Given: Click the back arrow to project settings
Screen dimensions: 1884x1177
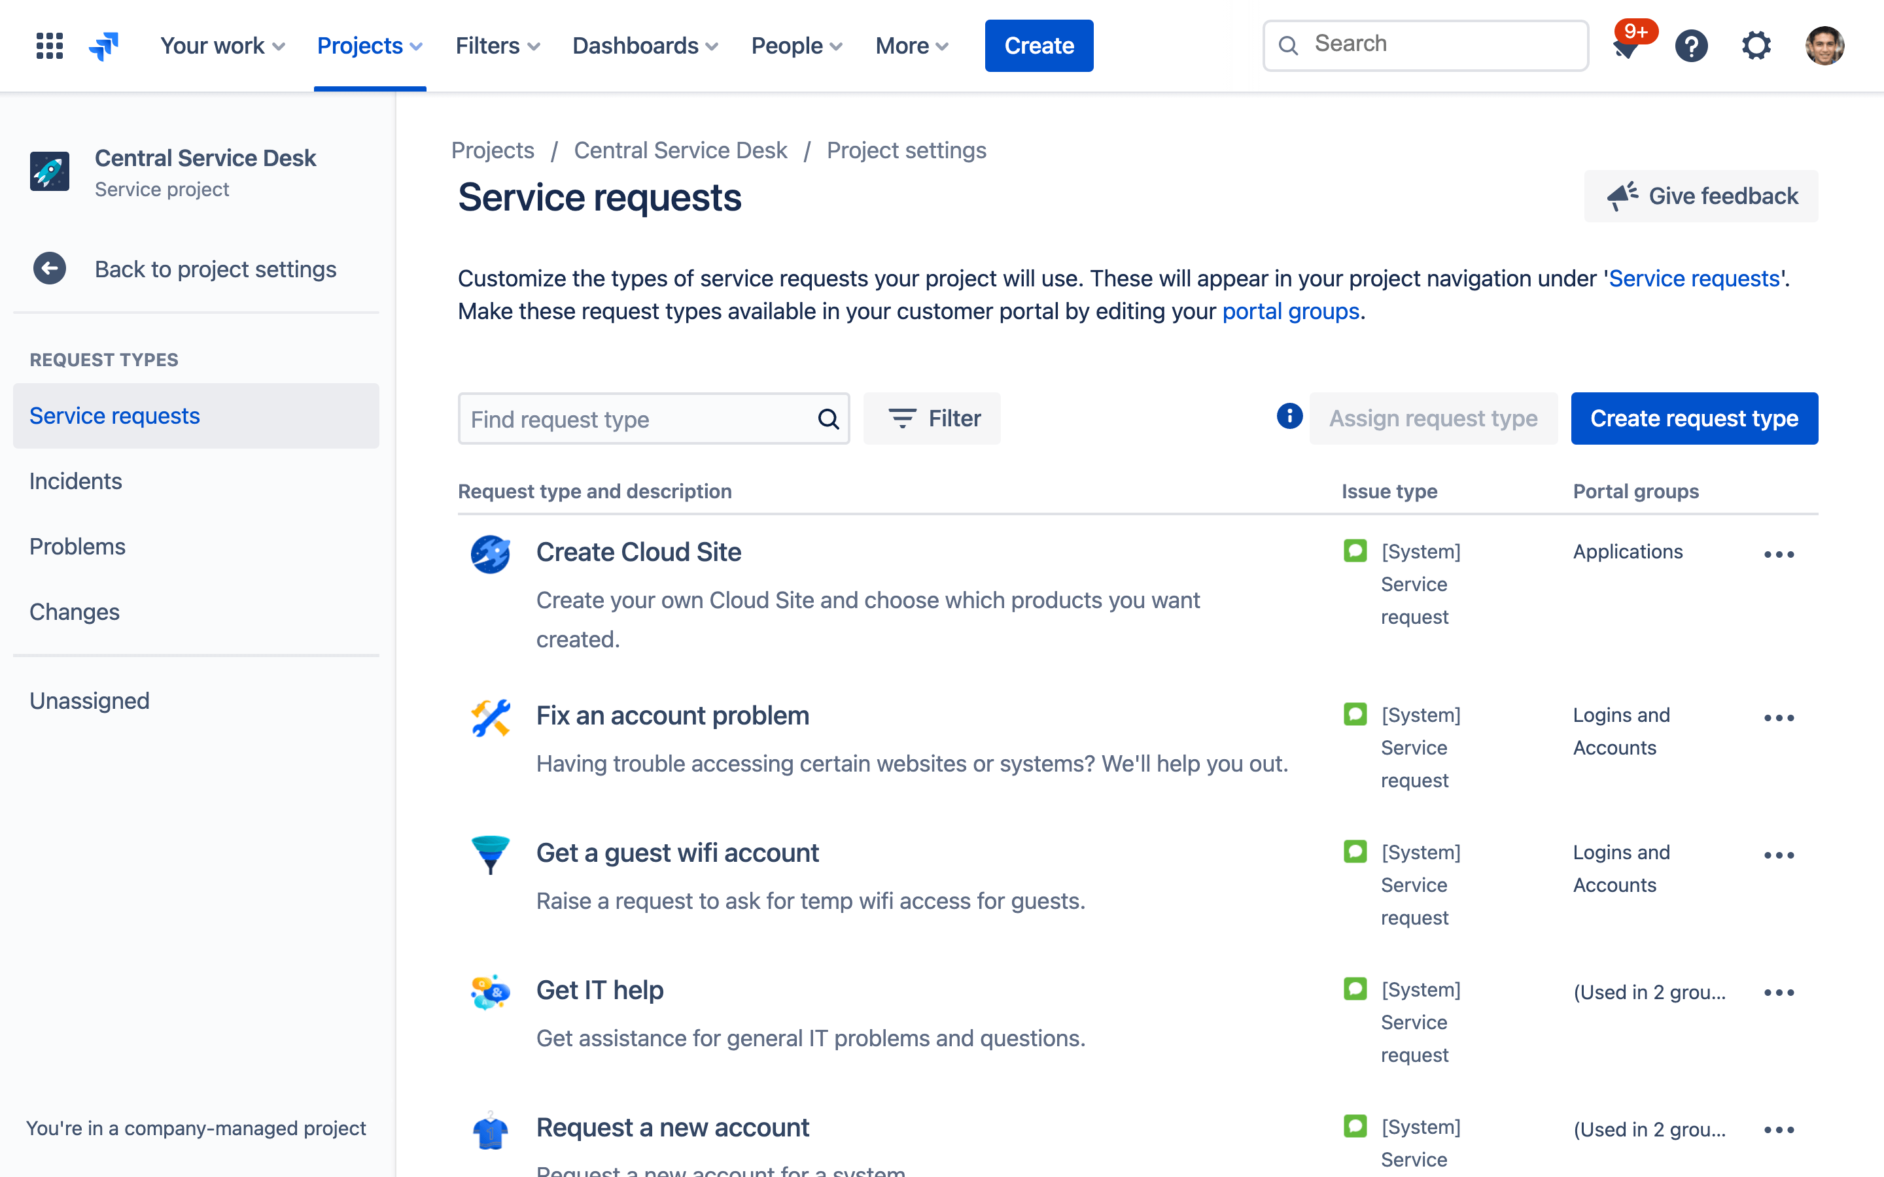Looking at the screenshot, I should (50, 269).
